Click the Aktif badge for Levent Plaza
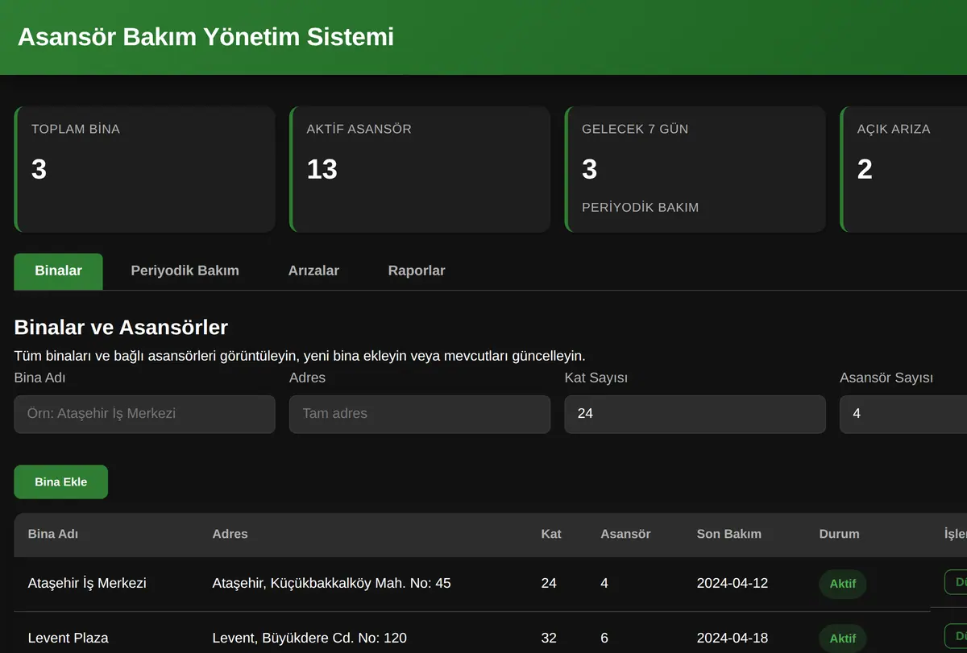Screen dimensions: 967x653 [x=843, y=639]
